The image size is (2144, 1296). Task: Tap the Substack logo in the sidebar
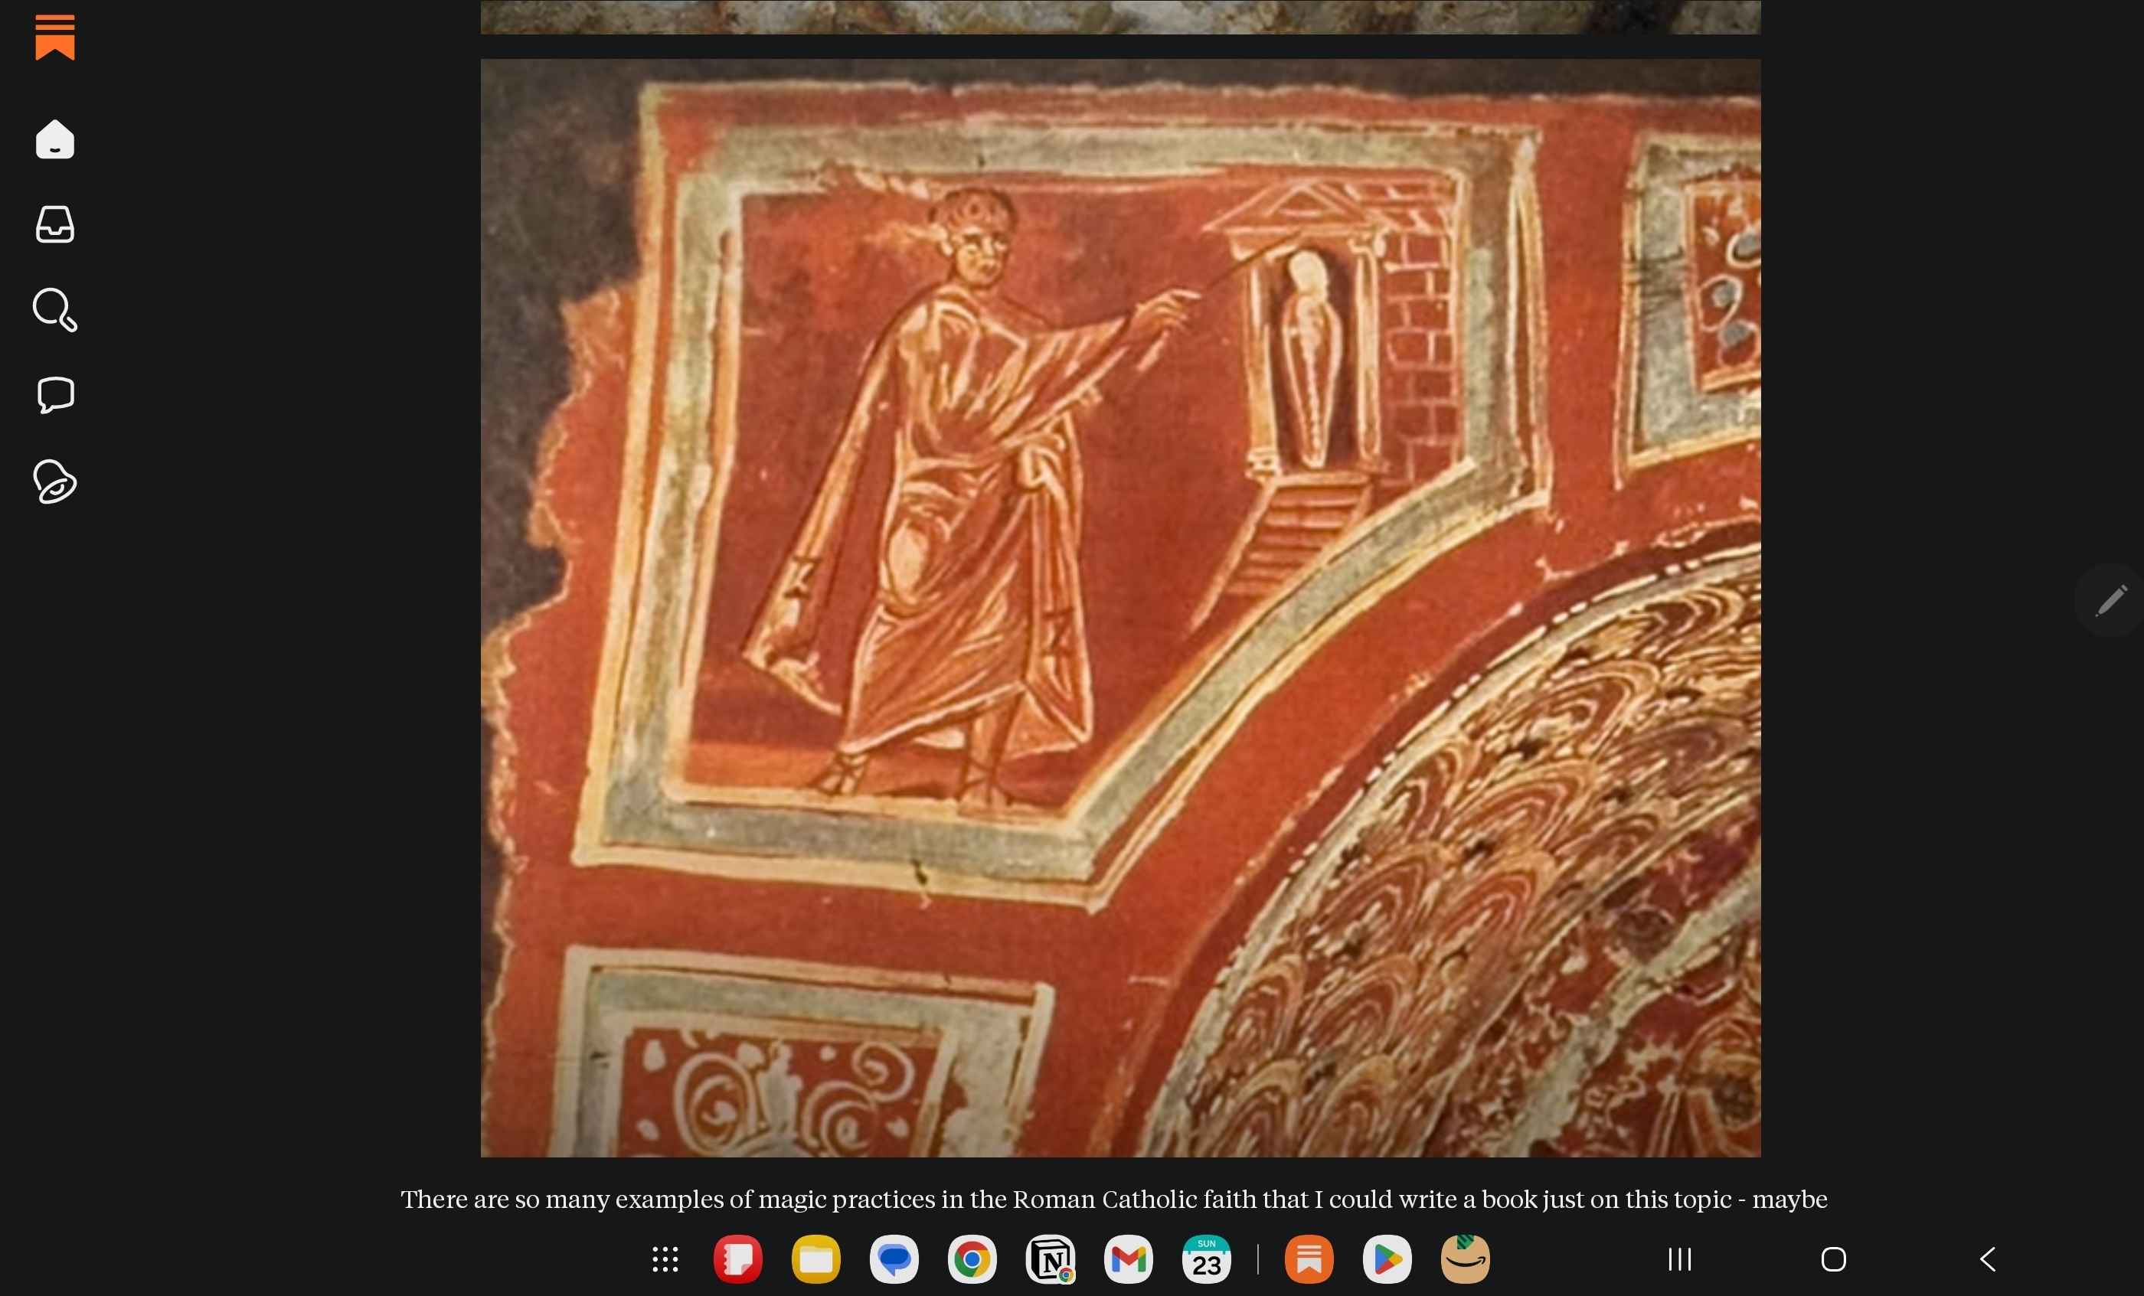55,38
